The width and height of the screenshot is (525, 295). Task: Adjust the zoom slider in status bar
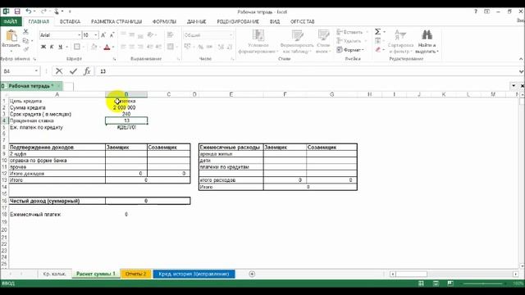tap(482, 284)
